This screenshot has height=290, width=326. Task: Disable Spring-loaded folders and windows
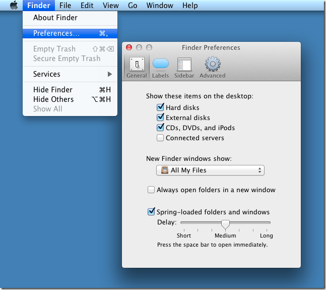click(x=151, y=212)
